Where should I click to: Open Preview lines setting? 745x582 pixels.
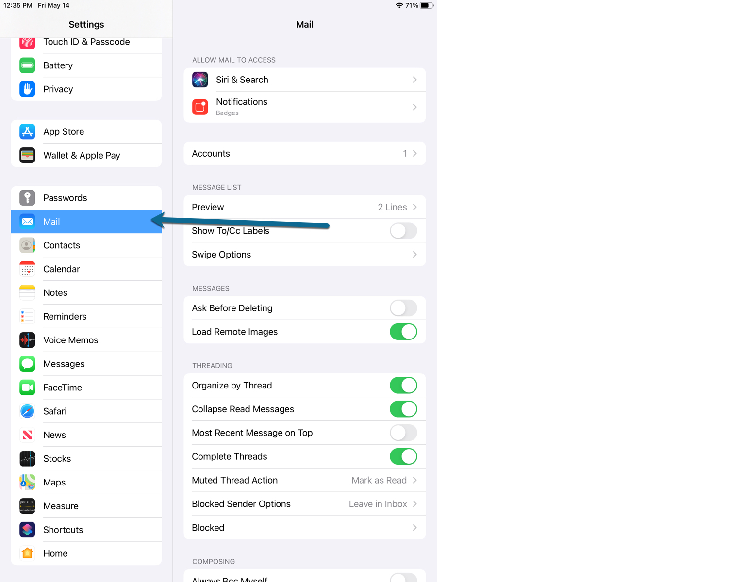pyautogui.click(x=304, y=207)
